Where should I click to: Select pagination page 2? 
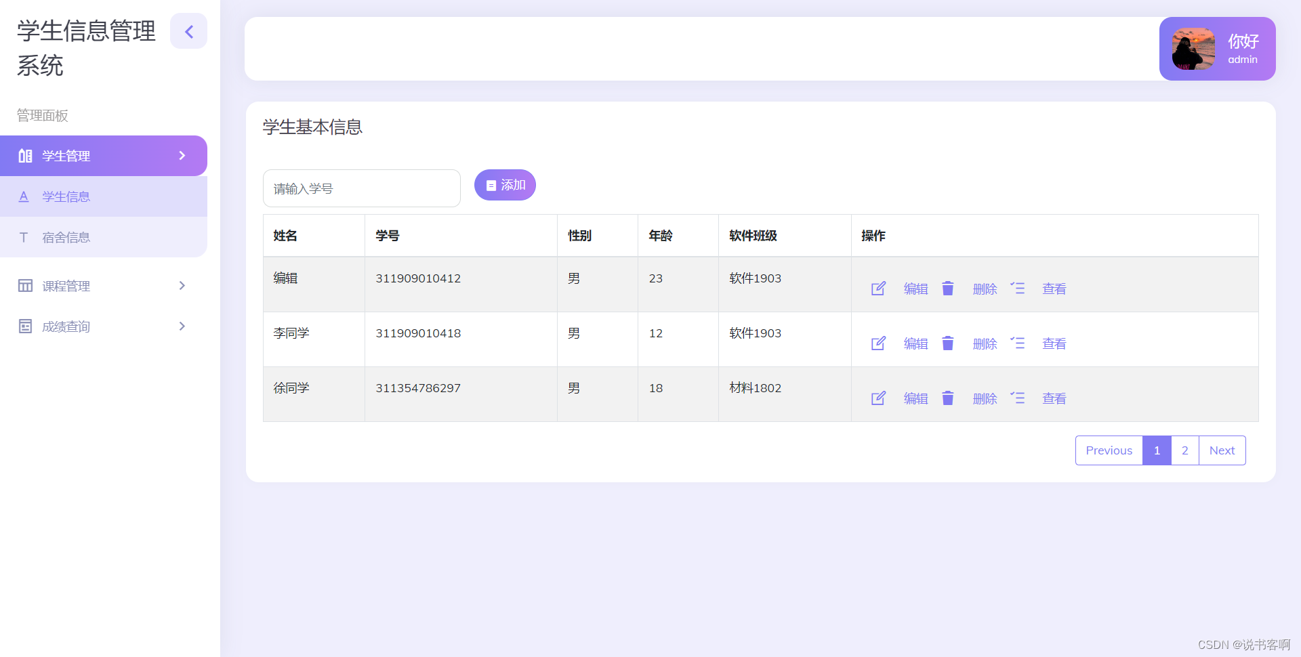1185,450
